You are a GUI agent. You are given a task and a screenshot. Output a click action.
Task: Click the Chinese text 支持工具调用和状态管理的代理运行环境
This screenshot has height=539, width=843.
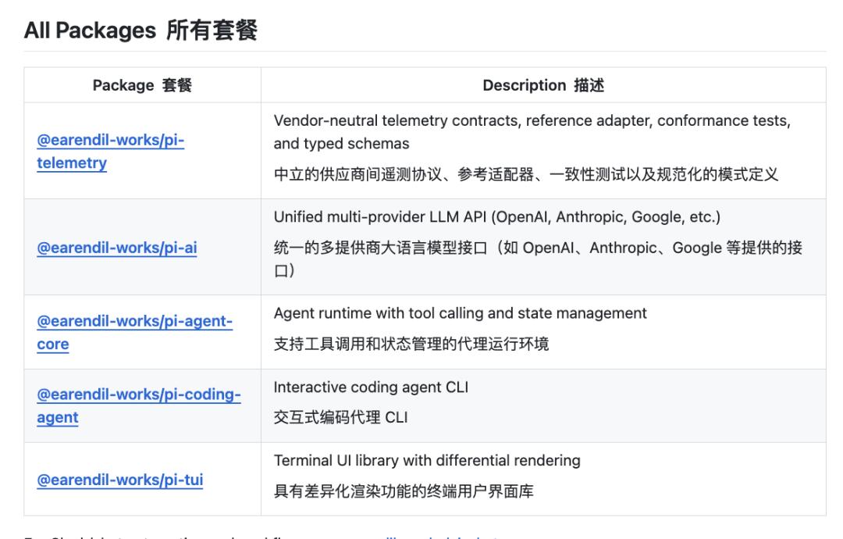(x=411, y=344)
